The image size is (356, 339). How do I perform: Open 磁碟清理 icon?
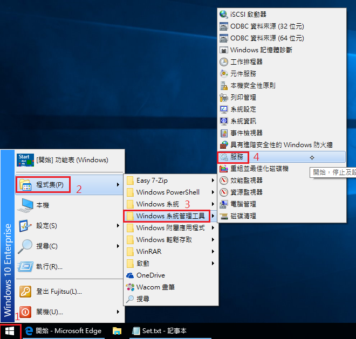click(x=224, y=216)
